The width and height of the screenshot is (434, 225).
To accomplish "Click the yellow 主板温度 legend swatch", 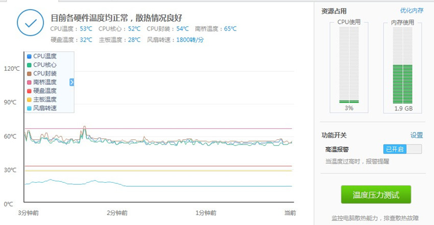I will click(29, 100).
